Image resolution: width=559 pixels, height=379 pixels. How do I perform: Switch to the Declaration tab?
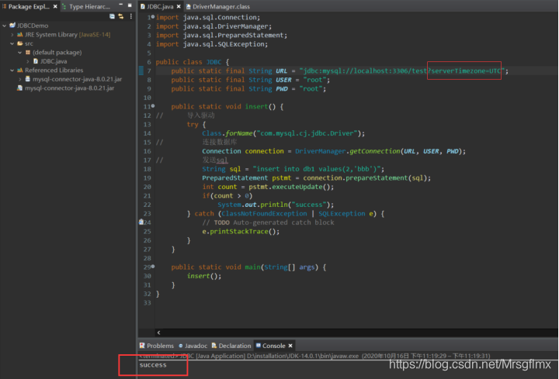234,346
